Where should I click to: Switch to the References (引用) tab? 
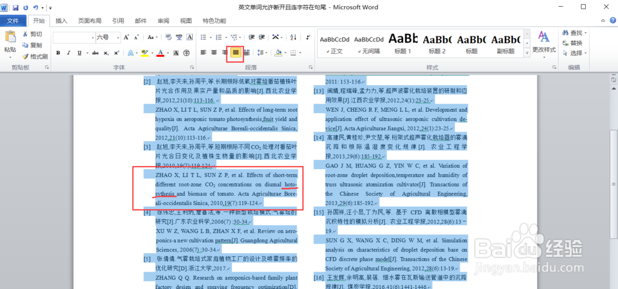tap(118, 21)
